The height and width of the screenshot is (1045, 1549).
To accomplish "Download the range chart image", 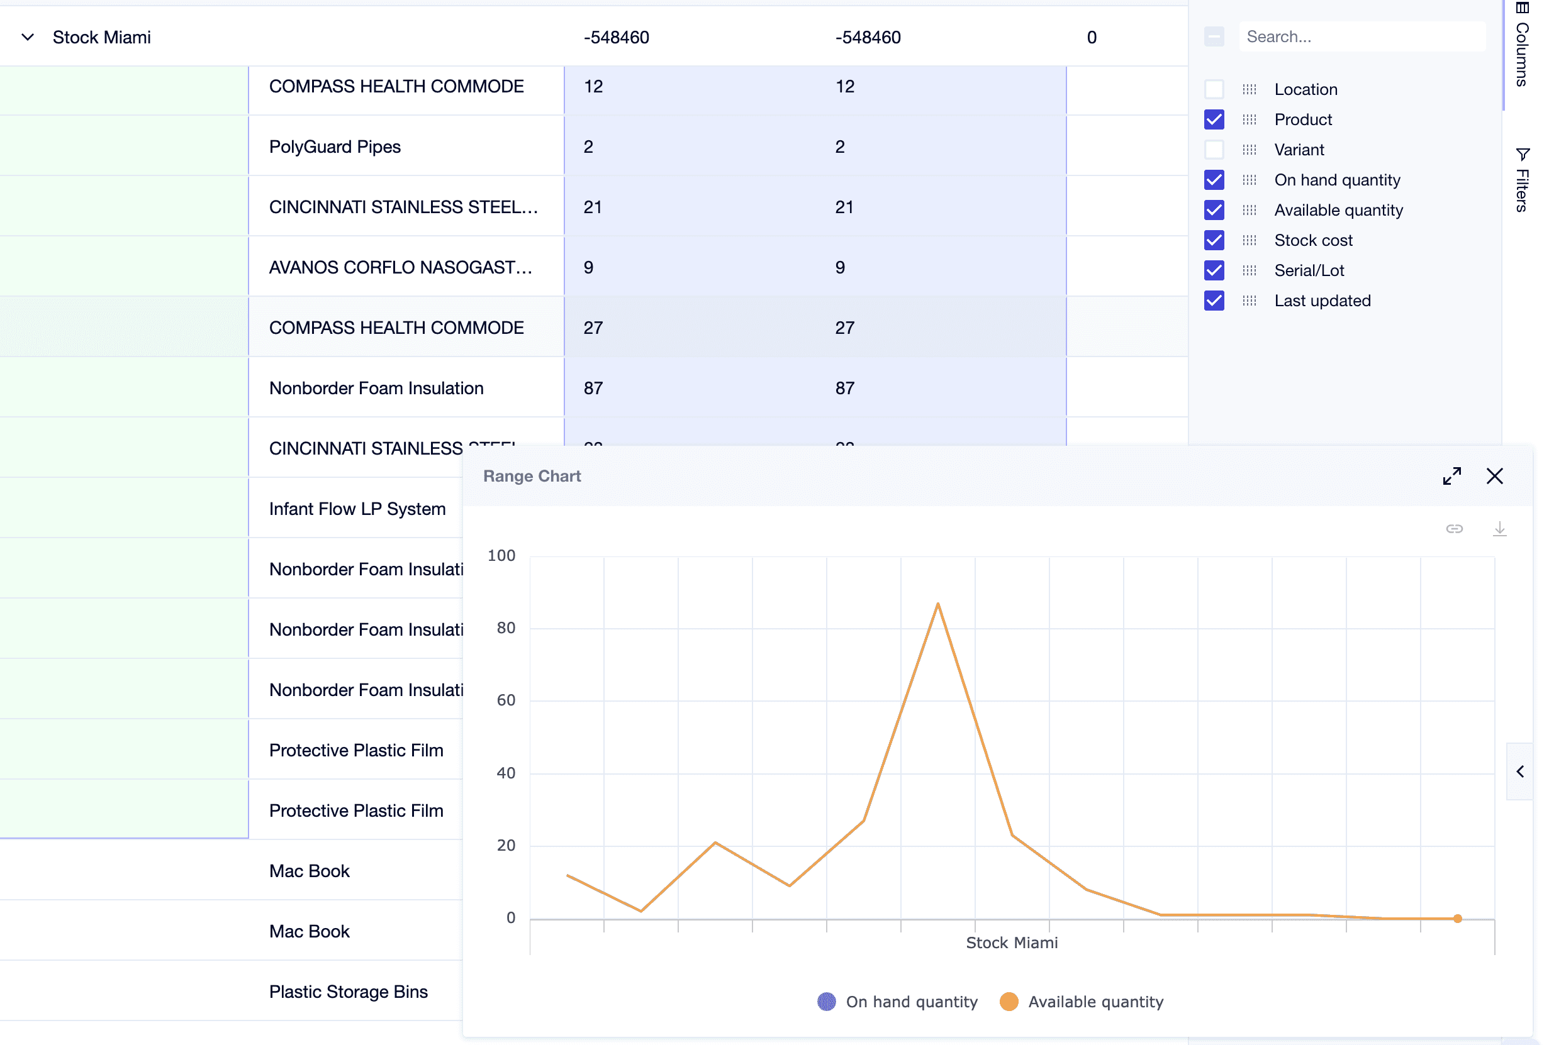I will coord(1499,529).
